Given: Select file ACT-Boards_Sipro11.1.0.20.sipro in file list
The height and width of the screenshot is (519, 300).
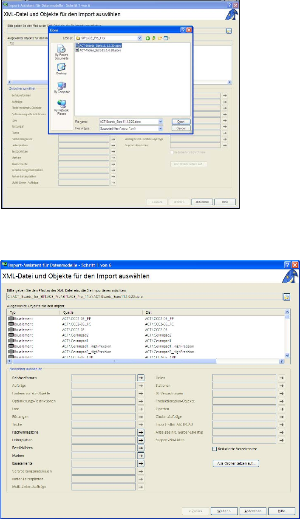Looking at the screenshot, I should pos(98,45).
